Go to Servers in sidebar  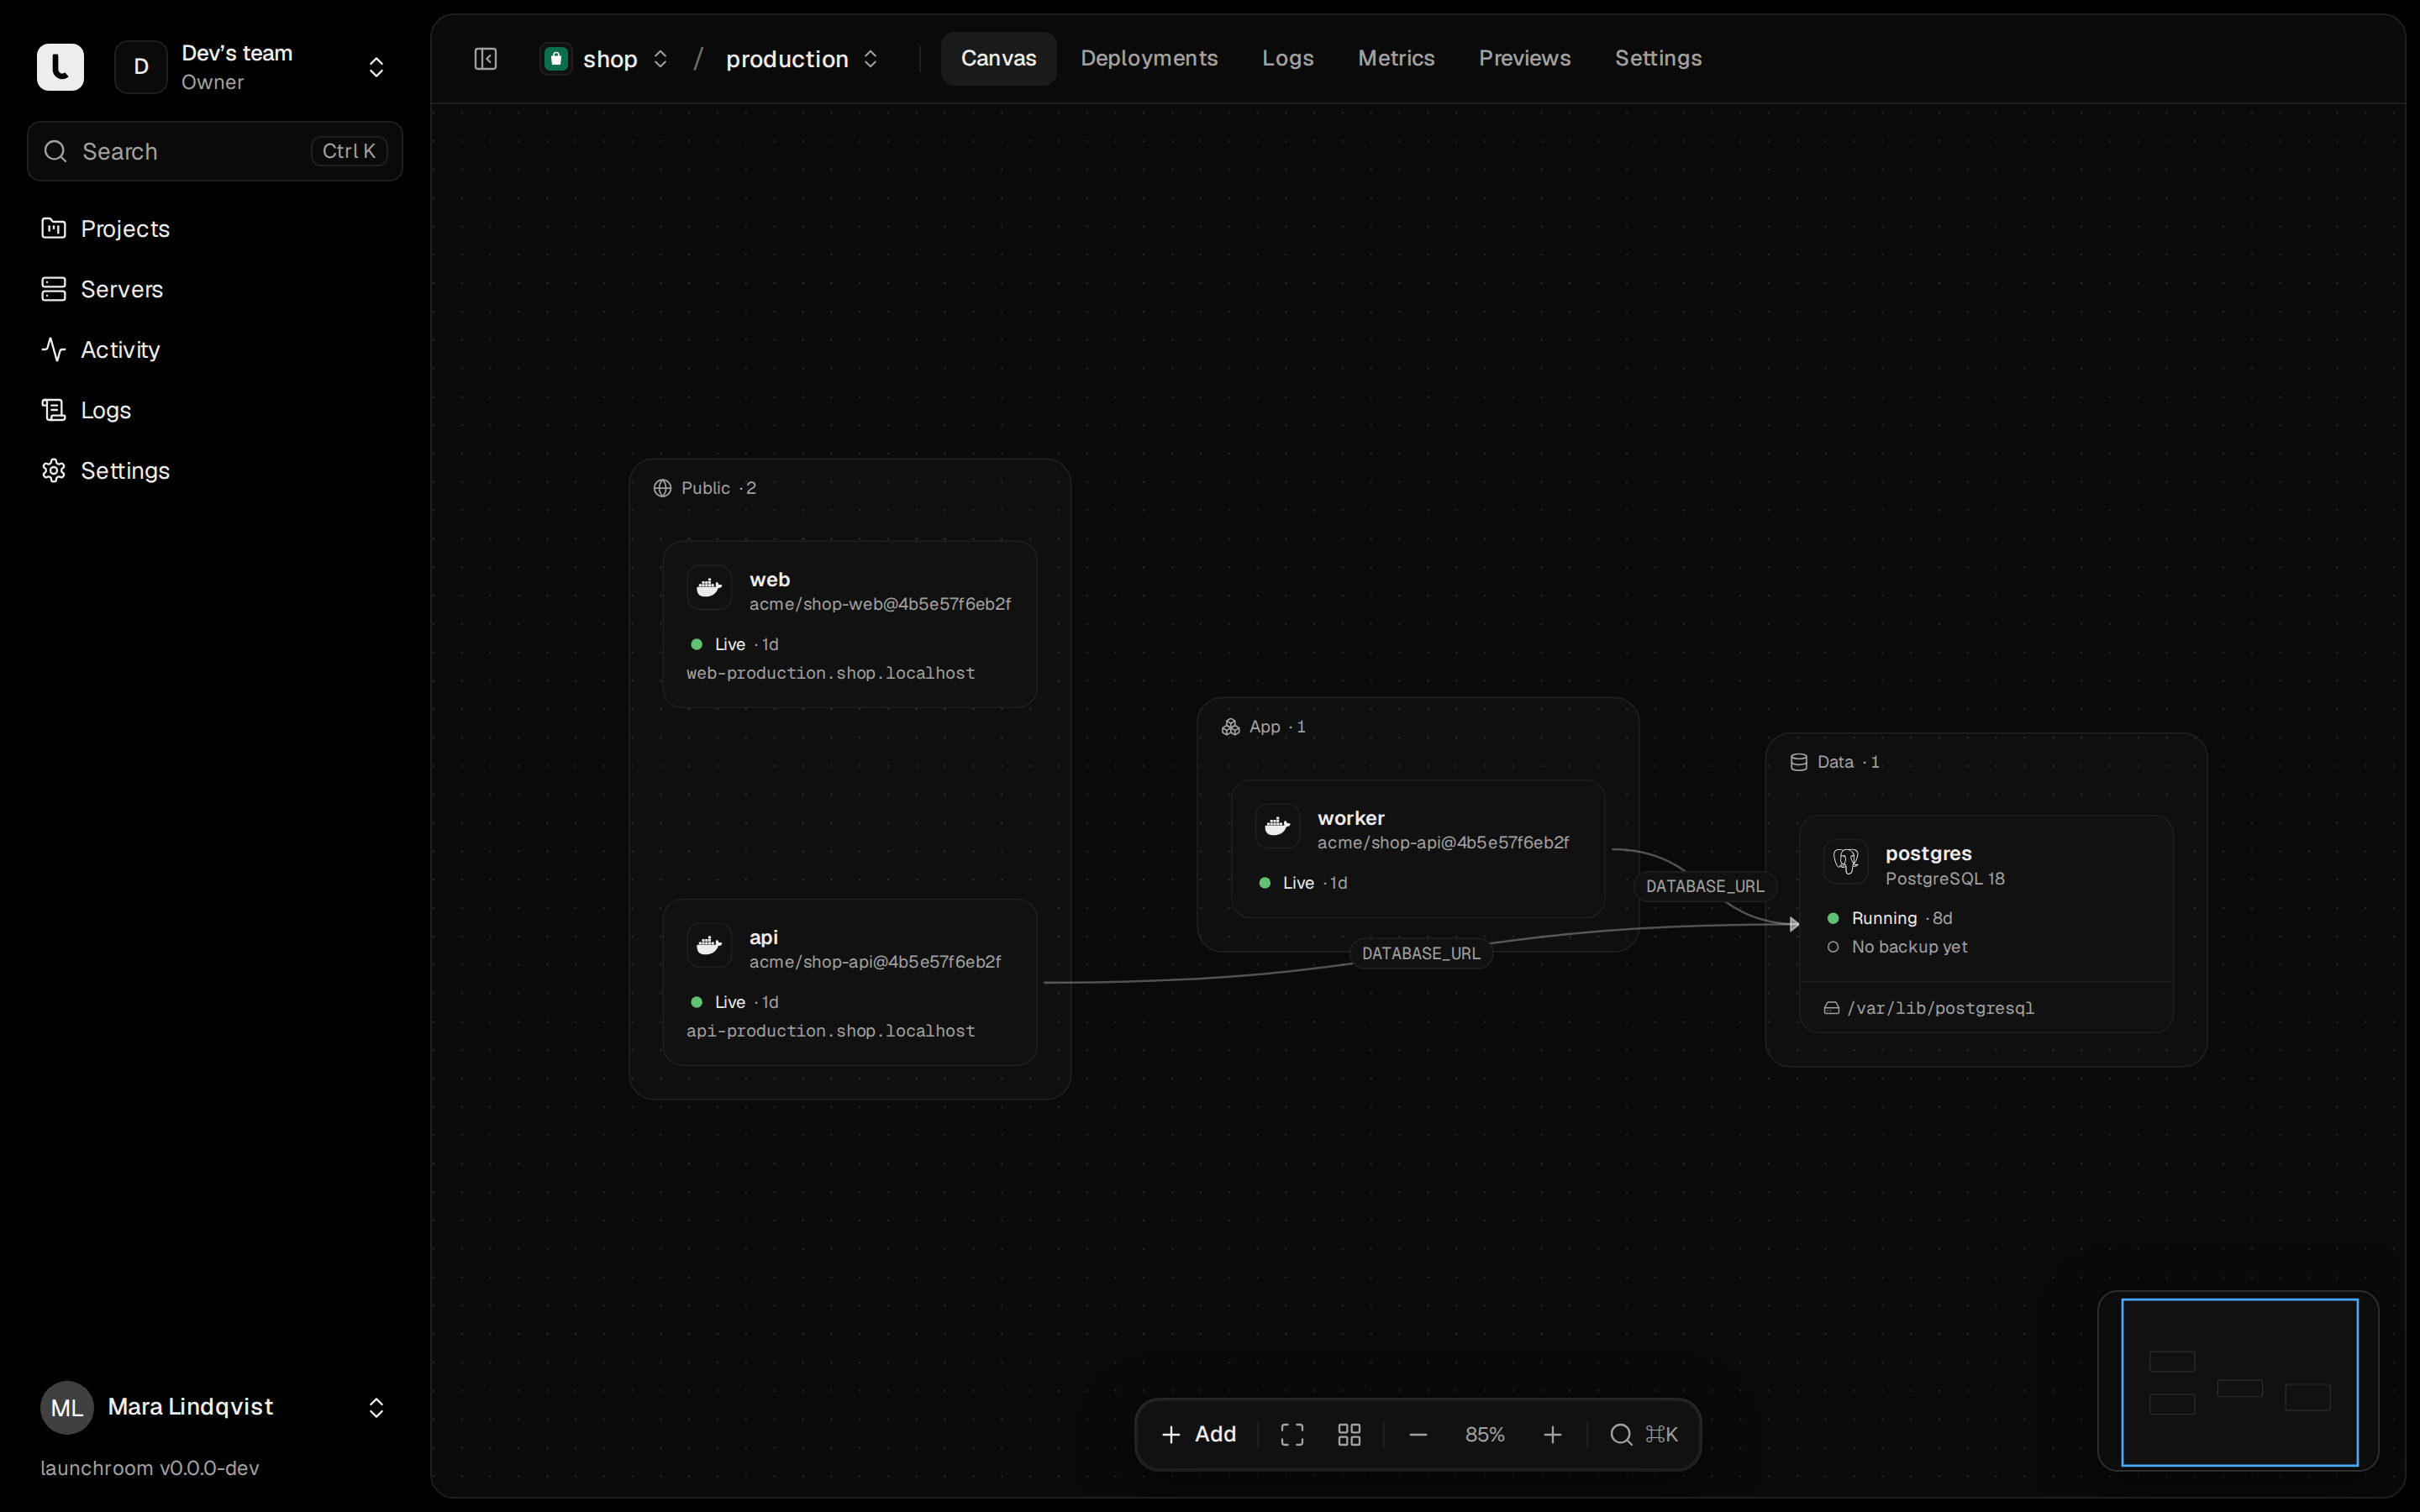[x=215, y=289]
